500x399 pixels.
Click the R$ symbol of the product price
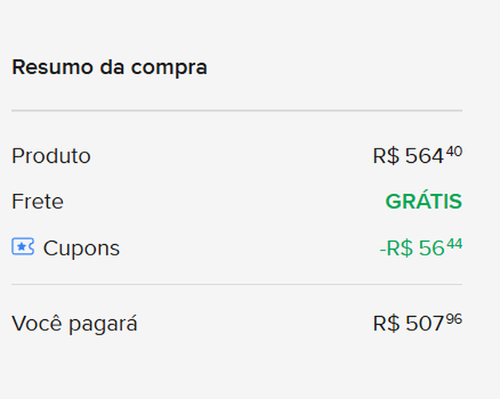[x=386, y=156]
